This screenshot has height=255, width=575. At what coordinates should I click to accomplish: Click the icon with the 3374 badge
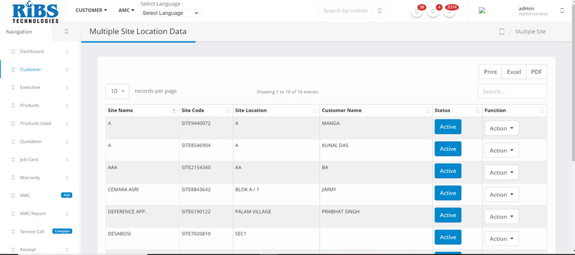[x=449, y=12]
